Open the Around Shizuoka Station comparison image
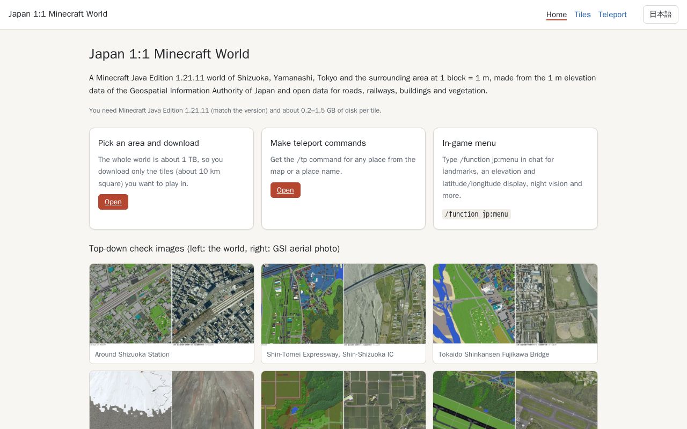 click(x=172, y=304)
